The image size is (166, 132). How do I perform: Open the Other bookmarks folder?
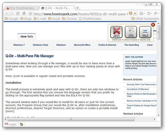[145, 18]
